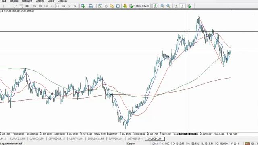The height and width of the screenshot is (145, 258).
Task: Click the highlighted crosshair date on time axis
Action: click(187, 134)
